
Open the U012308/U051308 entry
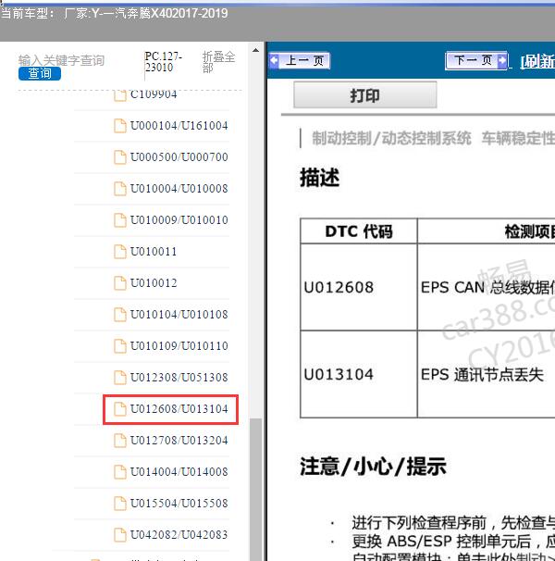click(x=179, y=378)
